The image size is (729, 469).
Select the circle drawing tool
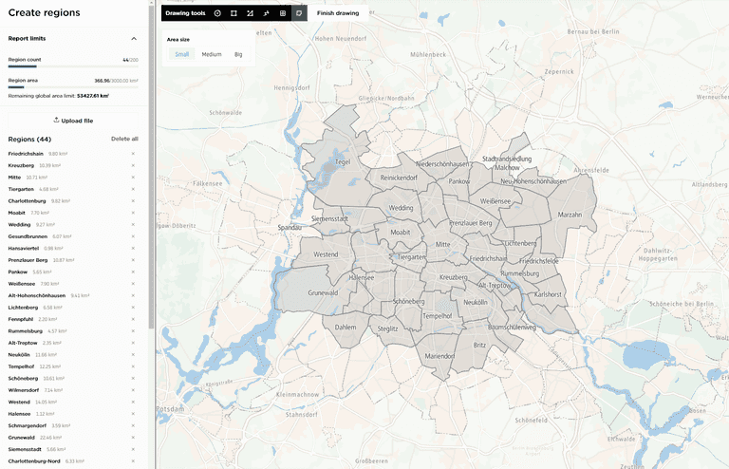217,13
